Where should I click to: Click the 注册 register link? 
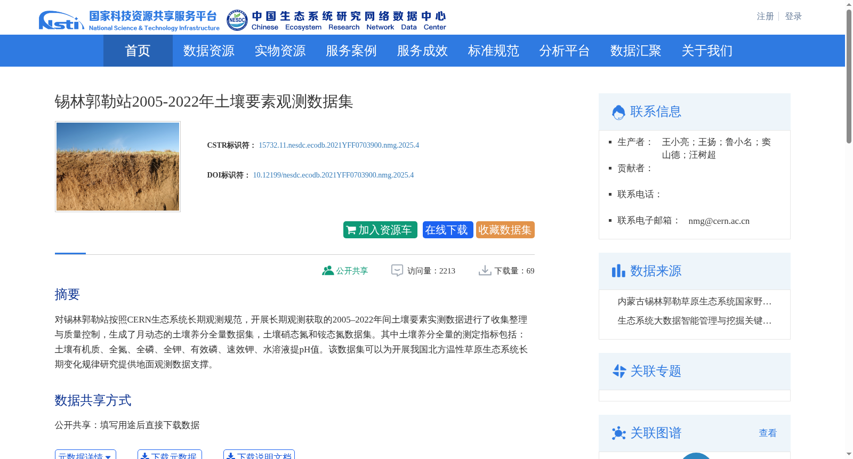coord(766,17)
